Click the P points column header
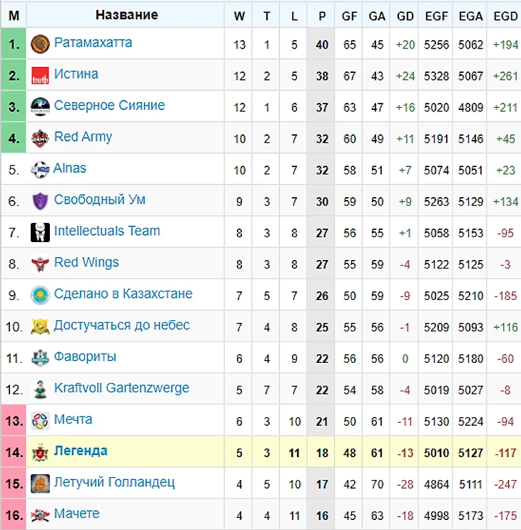The image size is (521, 530). (x=322, y=16)
